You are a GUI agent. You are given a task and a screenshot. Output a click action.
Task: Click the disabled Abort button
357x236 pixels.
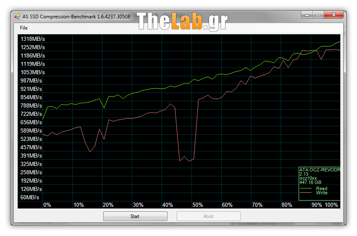[209, 216]
